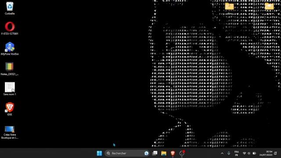Screen dimensions: 281x158
Task: Switch the FRA FR input language
Action: coord(237,153)
